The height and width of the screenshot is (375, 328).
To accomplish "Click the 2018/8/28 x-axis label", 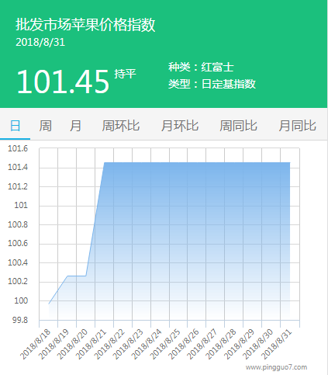I will click(222, 344).
